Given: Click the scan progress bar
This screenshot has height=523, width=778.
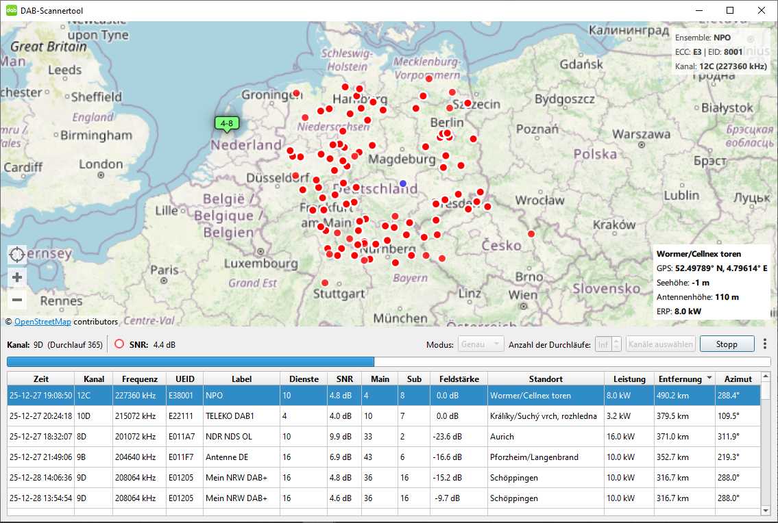Looking at the screenshot, I should coord(388,361).
